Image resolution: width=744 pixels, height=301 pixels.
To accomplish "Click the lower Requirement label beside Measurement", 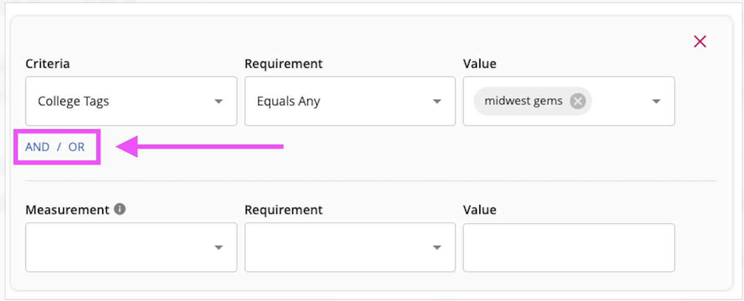I will tap(284, 210).
